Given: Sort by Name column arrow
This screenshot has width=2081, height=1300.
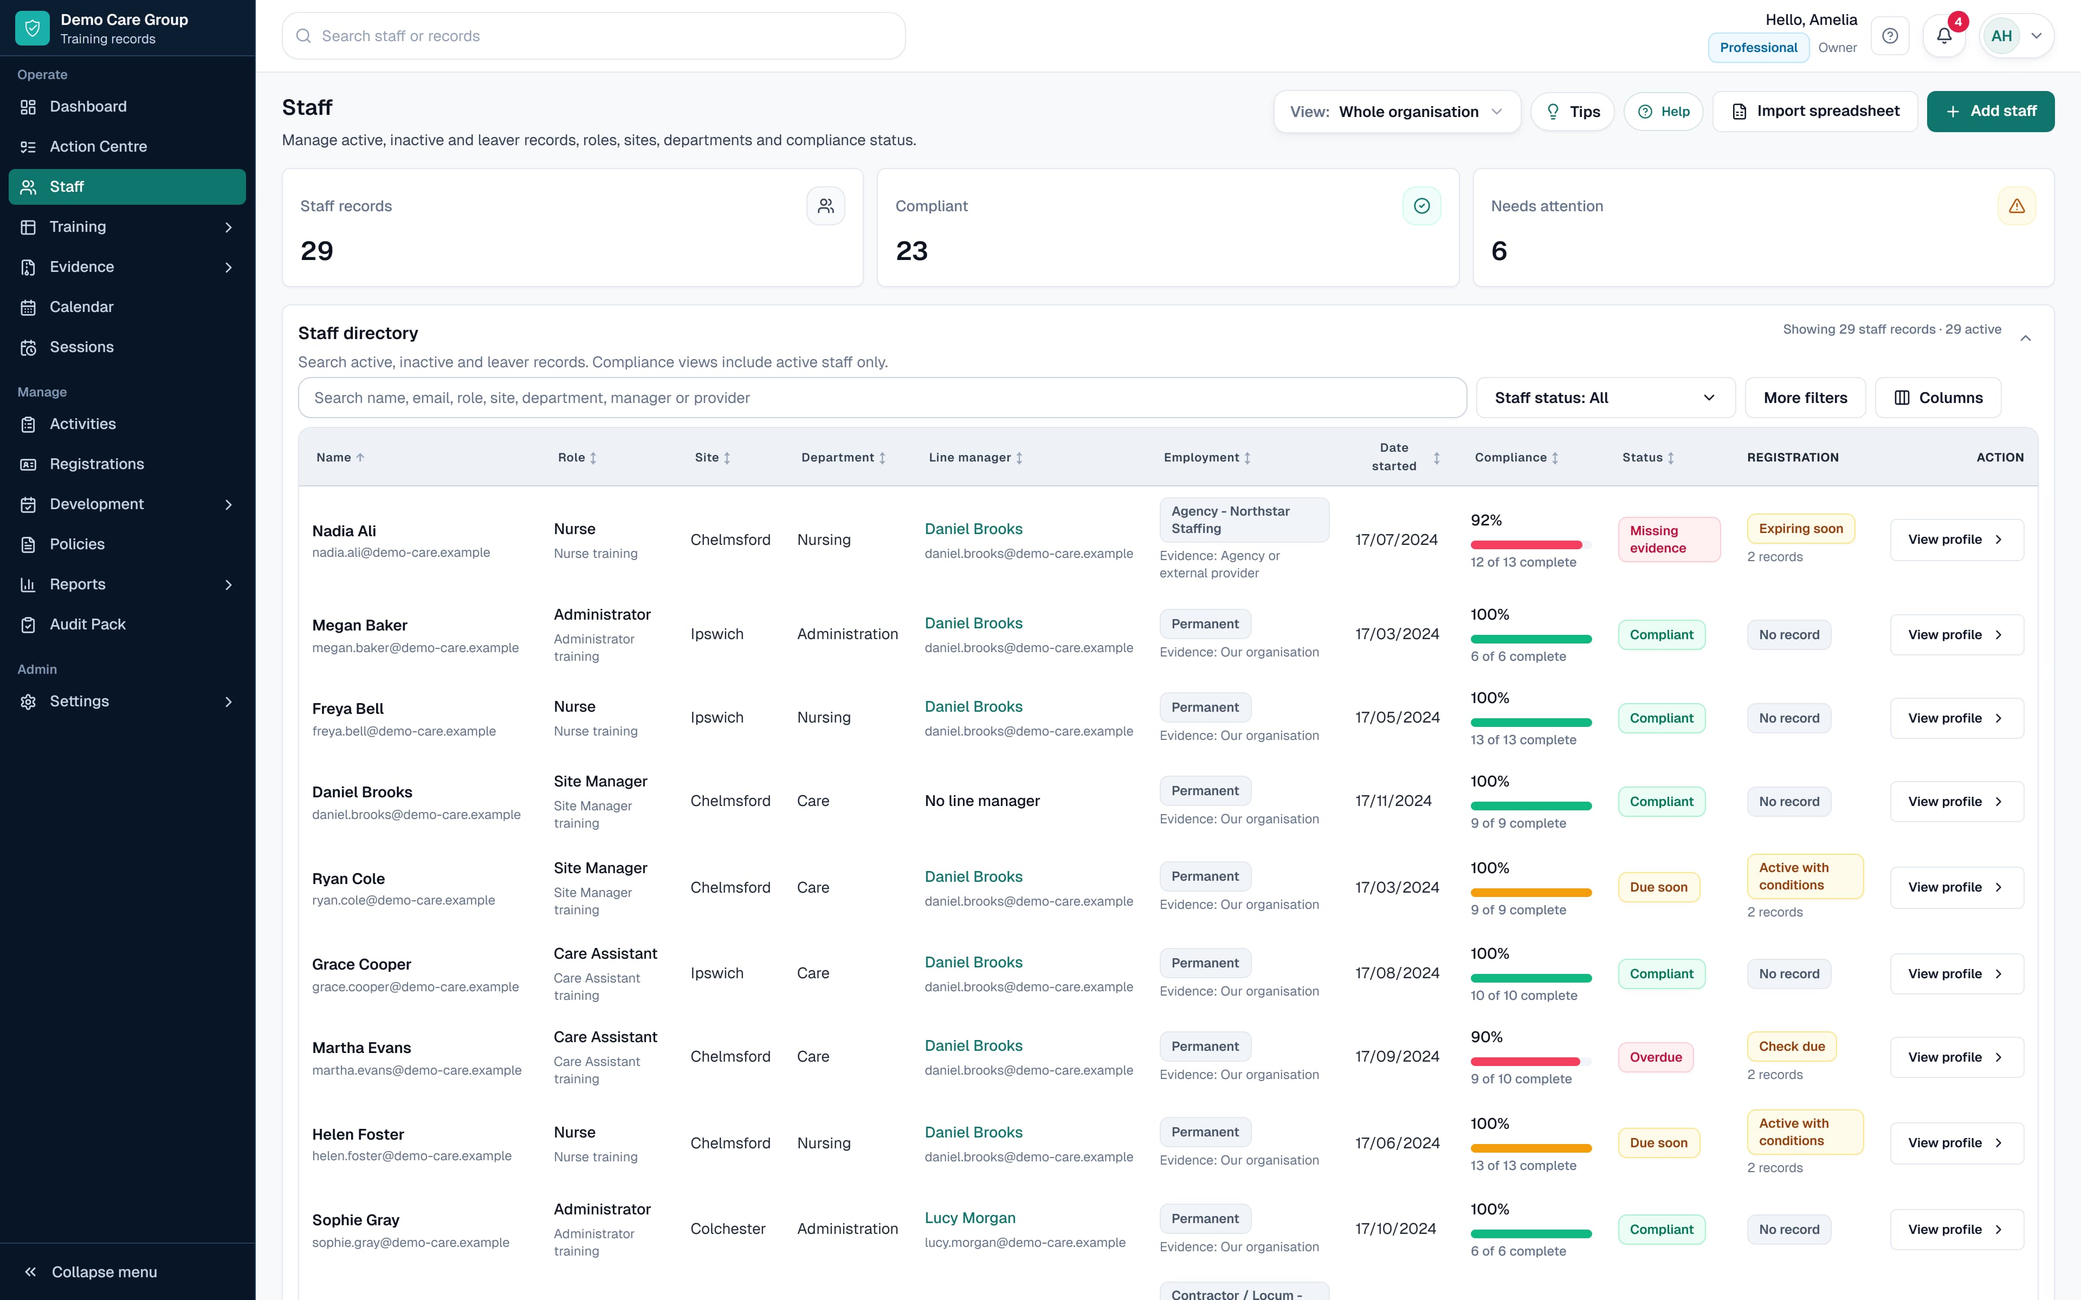Looking at the screenshot, I should pyautogui.click(x=360, y=457).
